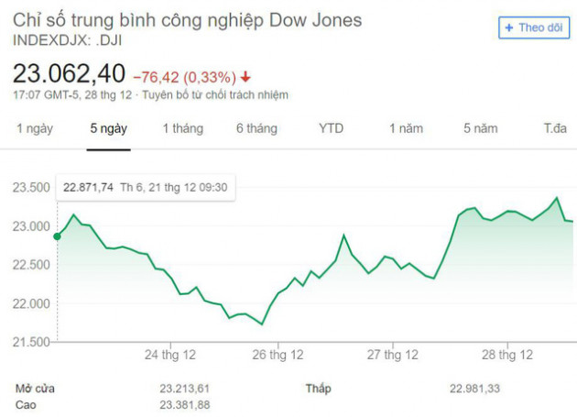
Task: Select the T.đa maximum range tab
Action: tap(555, 128)
